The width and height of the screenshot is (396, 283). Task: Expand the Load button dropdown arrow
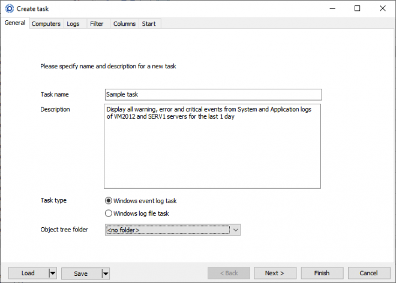click(53, 273)
